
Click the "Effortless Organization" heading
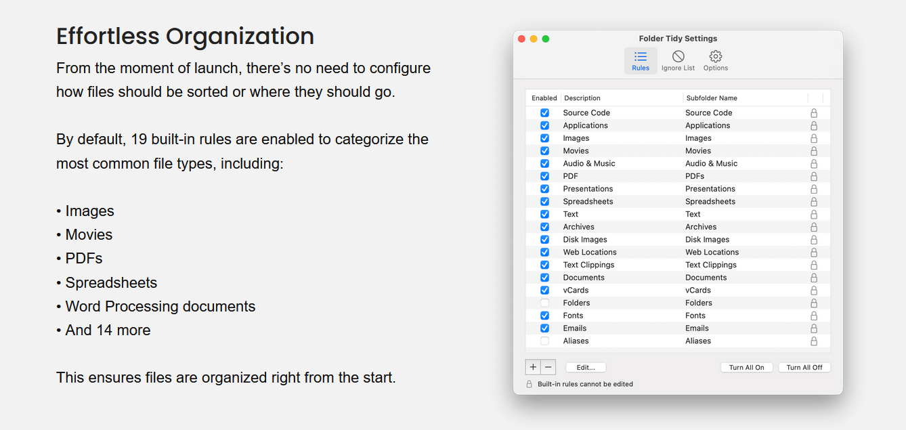click(185, 36)
